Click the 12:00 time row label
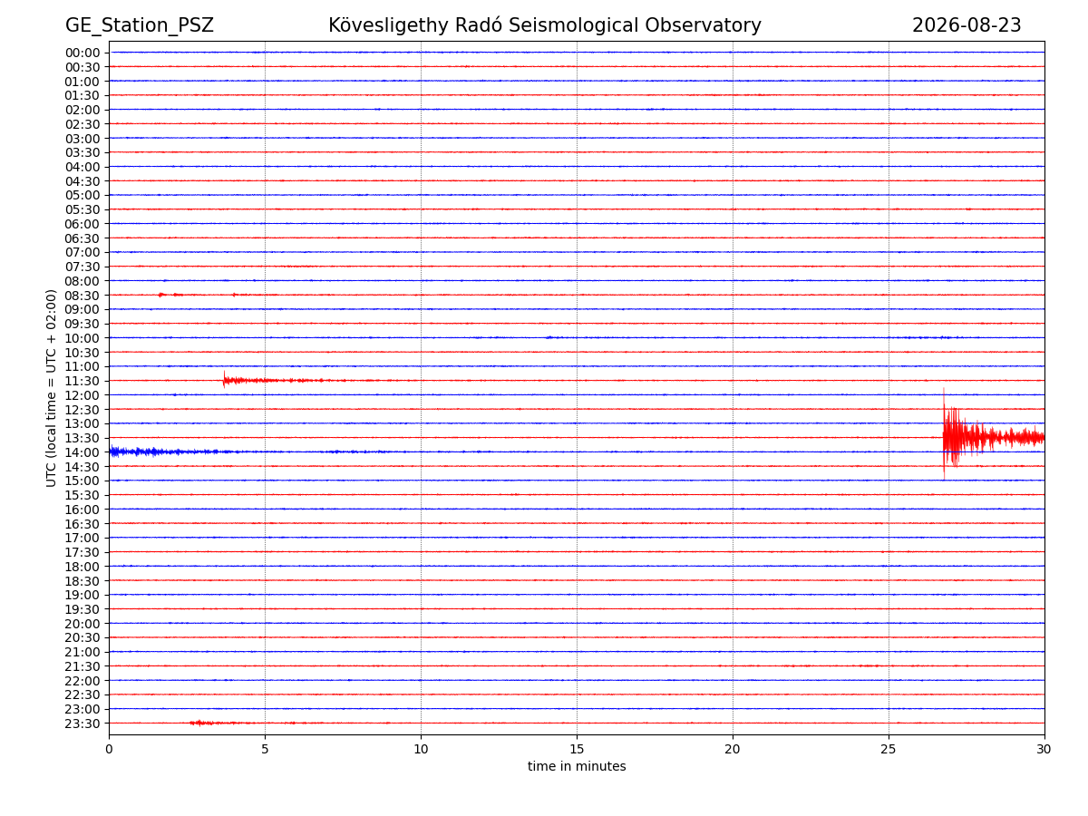The height and width of the screenshot is (816, 1088). tap(83, 395)
